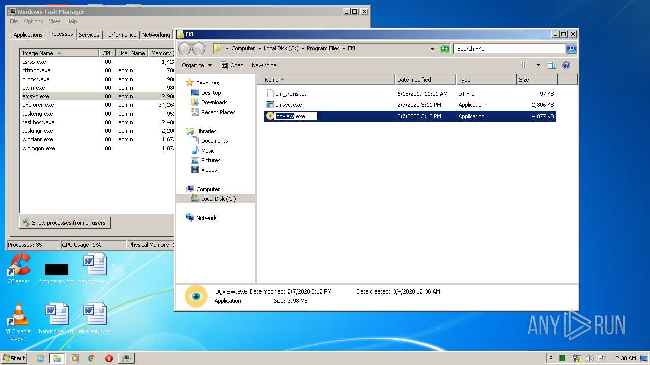
Task: Open the File menu in Task Manager
Action: point(14,21)
